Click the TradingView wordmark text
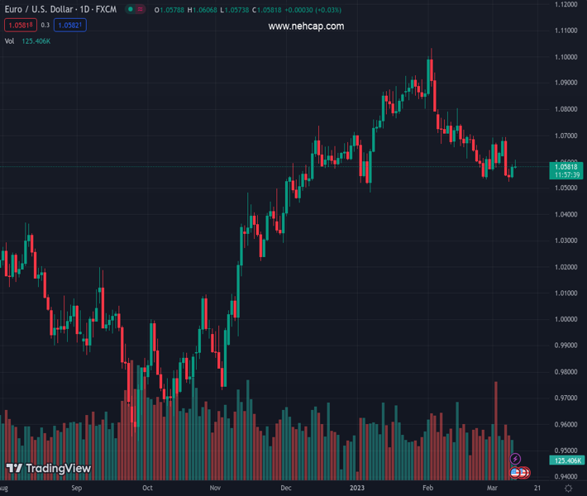This screenshot has height=496, width=587. [58, 469]
